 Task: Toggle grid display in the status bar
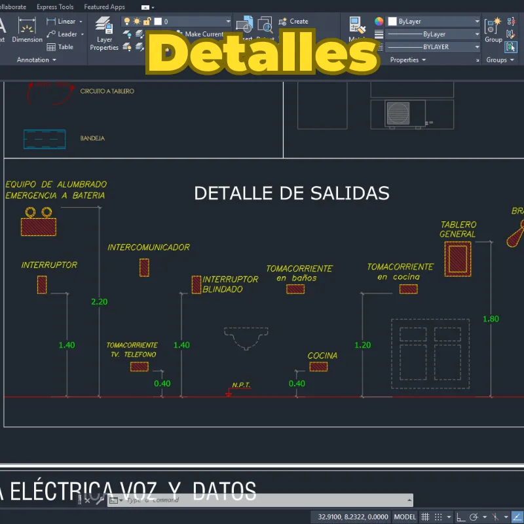424,517
